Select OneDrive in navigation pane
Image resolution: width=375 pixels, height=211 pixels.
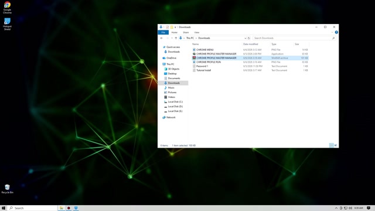point(171,58)
